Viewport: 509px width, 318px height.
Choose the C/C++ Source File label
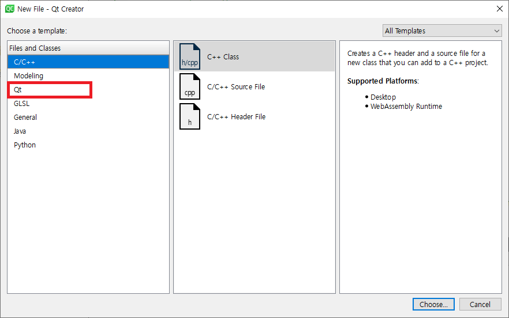click(236, 87)
